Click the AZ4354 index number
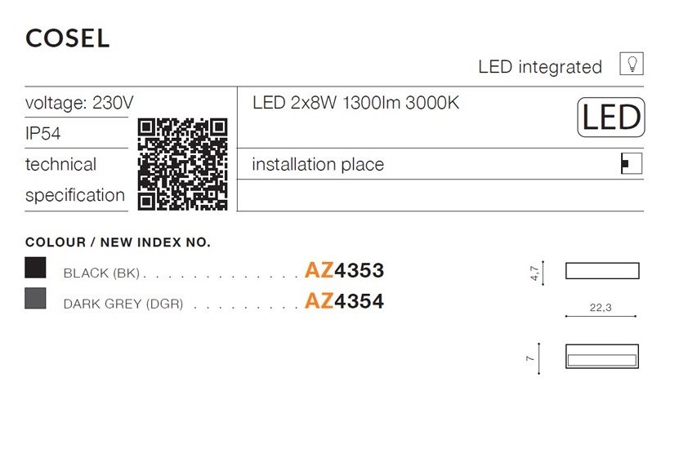Viewport: 679px width, 453px height. point(344,301)
